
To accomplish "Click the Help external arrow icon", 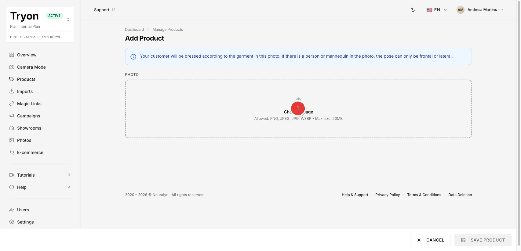I will (x=69, y=187).
